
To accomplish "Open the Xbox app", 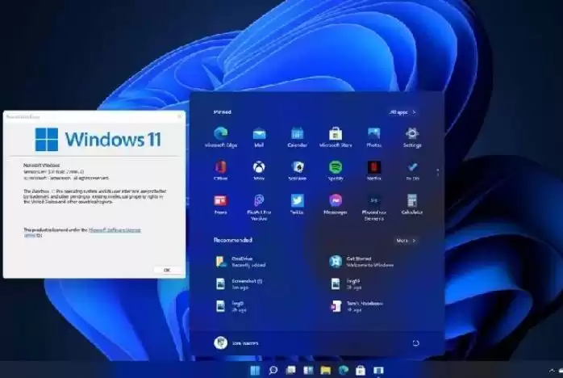I will [259, 170].
